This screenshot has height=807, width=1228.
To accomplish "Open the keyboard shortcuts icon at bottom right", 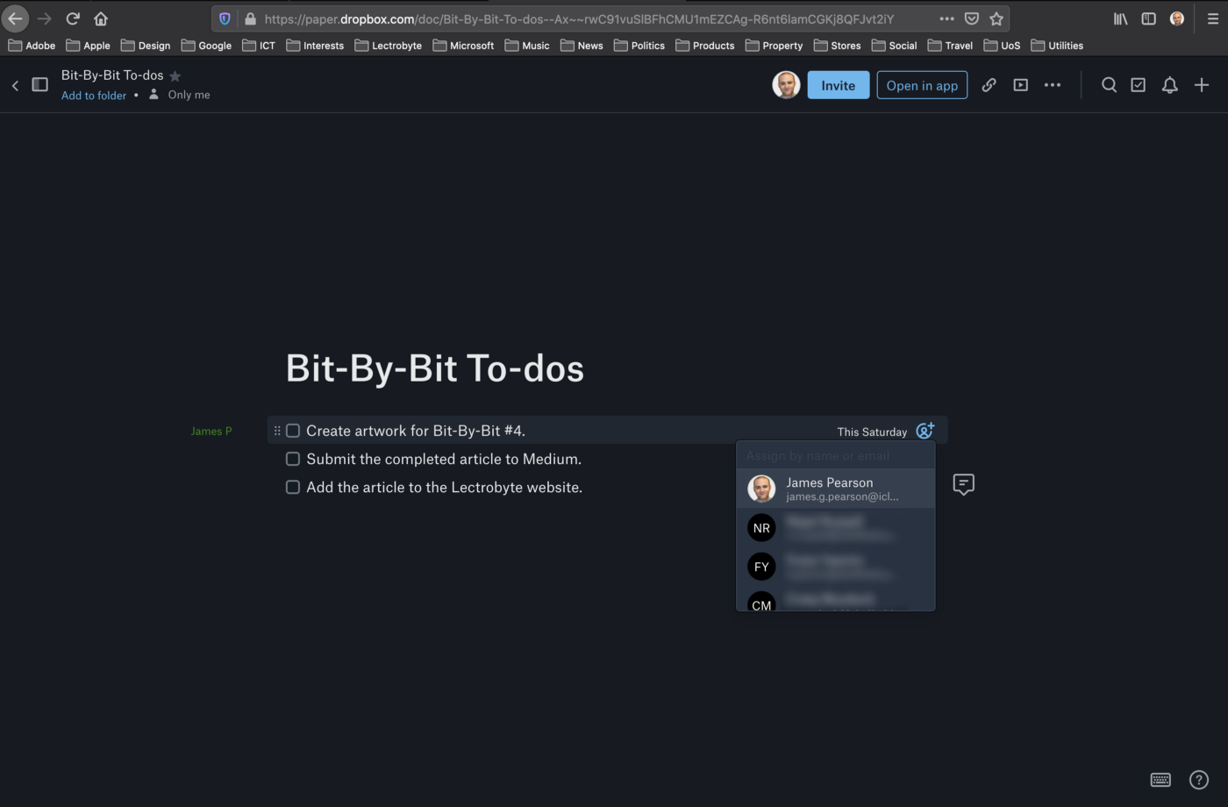I will click(x=1160, y=779).
